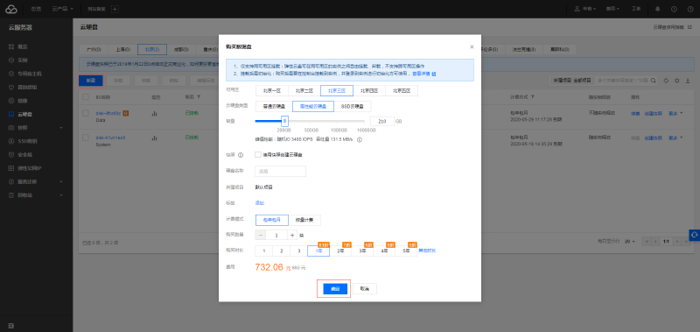
Task: Select 北京一区 availability zone
Action: (x=272, y=91)
